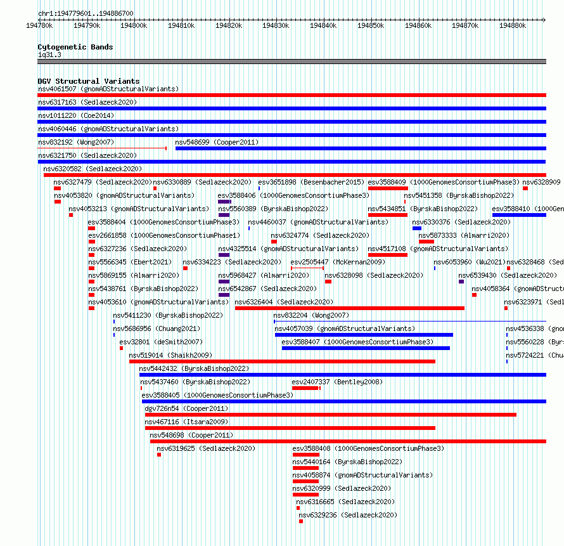Select nsv519014 (Shaikh2009) label
This screenshot has height=546, width=564.
170,355
